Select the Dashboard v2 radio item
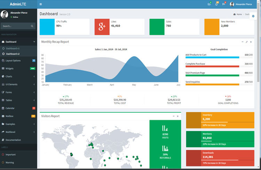This screenshot has height=170, width=261. pyautogui.click(x=13, y=54)
